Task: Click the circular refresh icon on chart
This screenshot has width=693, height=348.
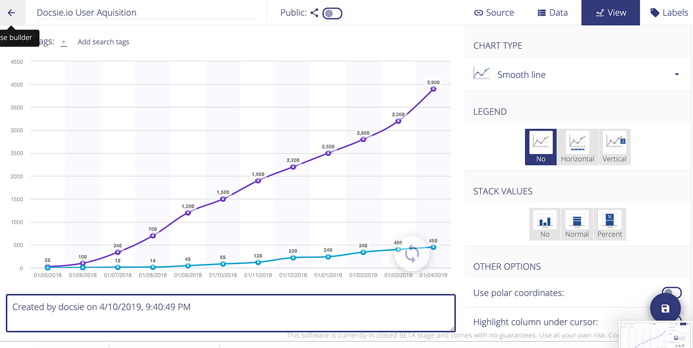Action: coord(412,255)
